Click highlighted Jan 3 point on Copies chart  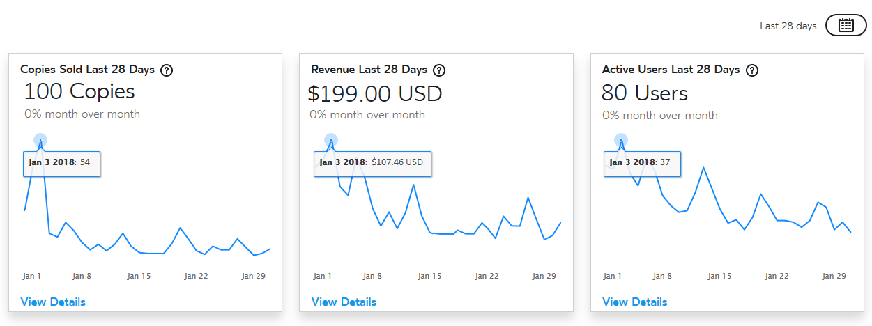tap(40, 140)
